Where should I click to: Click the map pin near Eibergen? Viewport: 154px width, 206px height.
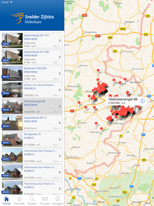click(x=101, y=128)
